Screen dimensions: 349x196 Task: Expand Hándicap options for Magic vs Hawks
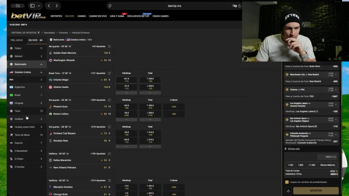[x=126, y=93]
